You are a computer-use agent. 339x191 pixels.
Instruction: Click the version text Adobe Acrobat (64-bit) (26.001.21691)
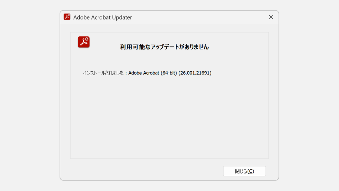pos(170,73)
